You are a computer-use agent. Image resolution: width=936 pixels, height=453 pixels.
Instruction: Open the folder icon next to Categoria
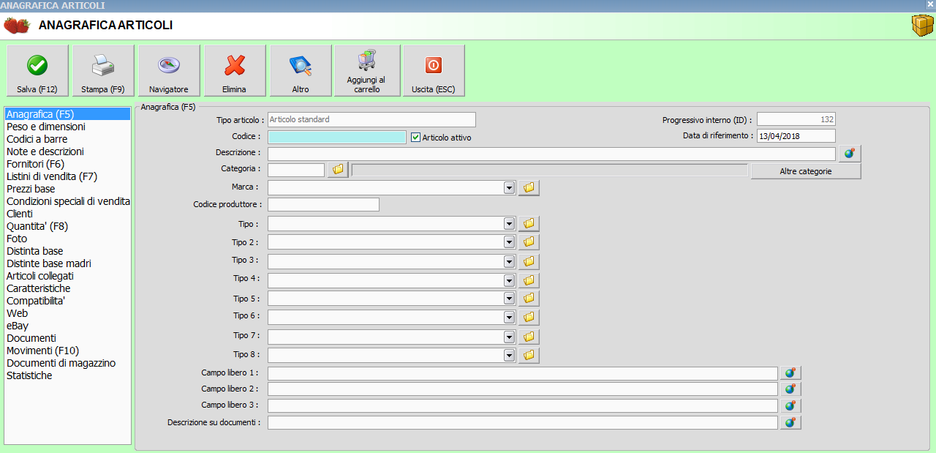[338, 170]
